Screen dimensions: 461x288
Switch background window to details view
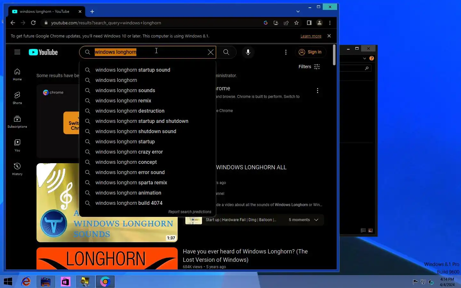pyautogui.click(x=363, y=230)
